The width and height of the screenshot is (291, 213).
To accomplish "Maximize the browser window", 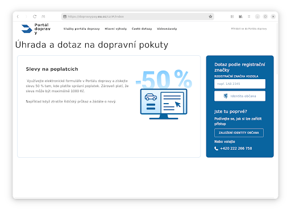I will tap(265, 17).
